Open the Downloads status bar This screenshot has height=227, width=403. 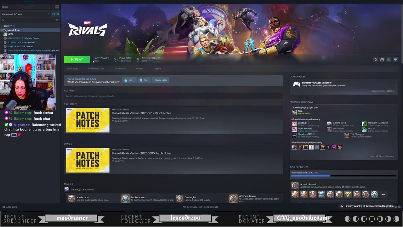tap(201, 207)
